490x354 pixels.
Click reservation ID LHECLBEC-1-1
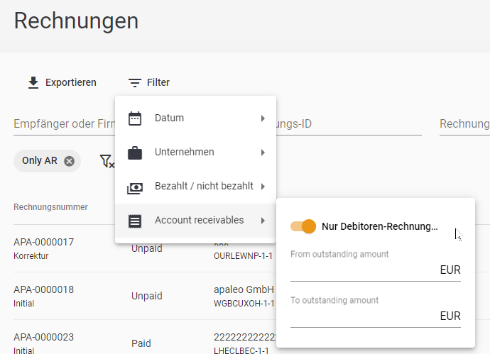[241, 350]
